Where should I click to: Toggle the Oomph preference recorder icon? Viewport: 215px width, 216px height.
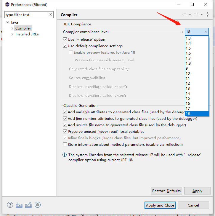[38, 205]
